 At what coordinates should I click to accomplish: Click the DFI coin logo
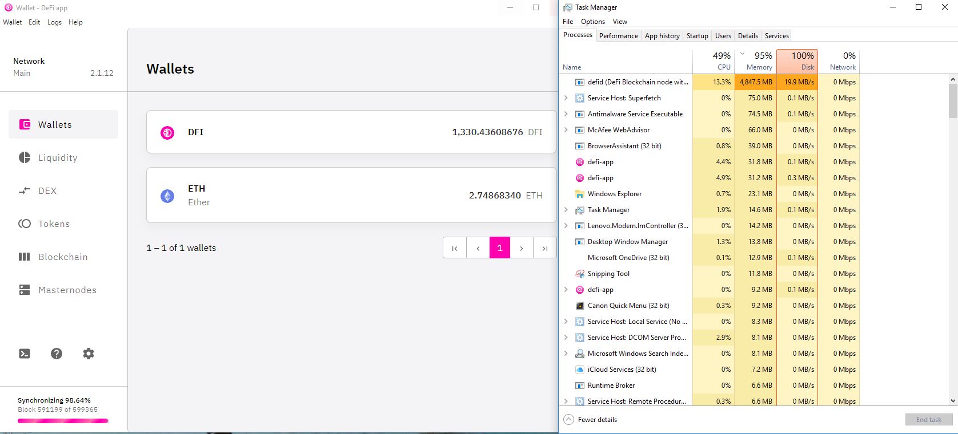[167, 133]
